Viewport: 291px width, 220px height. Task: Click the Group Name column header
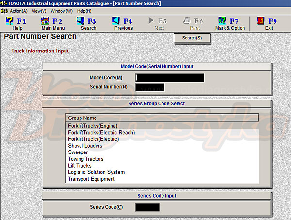pyautogui.click(x=162, y=118)
